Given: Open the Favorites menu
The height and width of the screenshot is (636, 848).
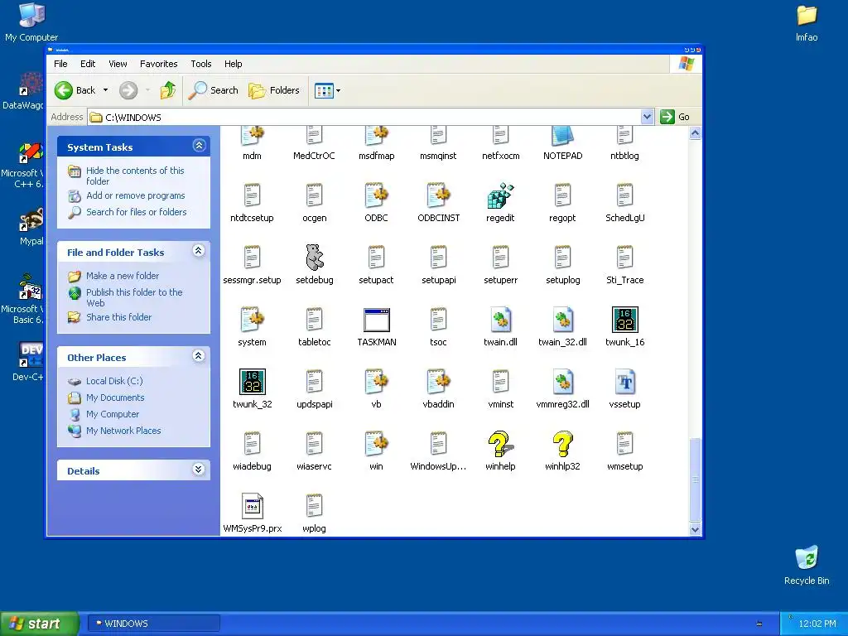Looking at the screenshot, I should click(158, 64).
